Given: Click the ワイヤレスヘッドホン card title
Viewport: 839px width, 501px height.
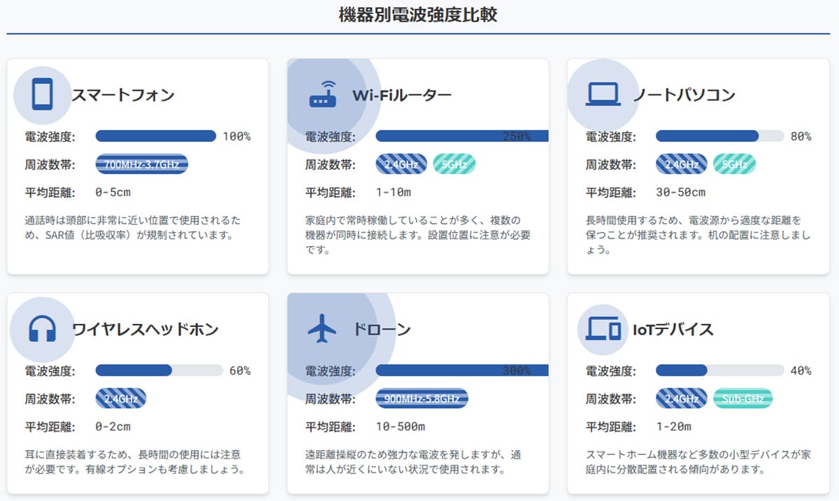Looking at the screenshot, I should click(x=145, y=329).
